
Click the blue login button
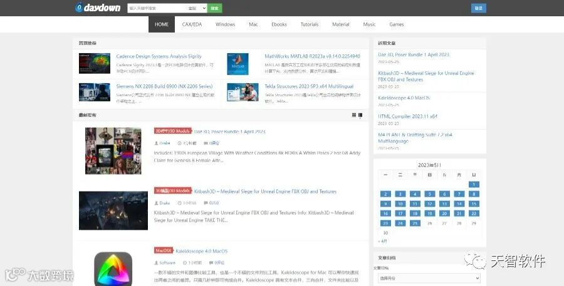478,8
